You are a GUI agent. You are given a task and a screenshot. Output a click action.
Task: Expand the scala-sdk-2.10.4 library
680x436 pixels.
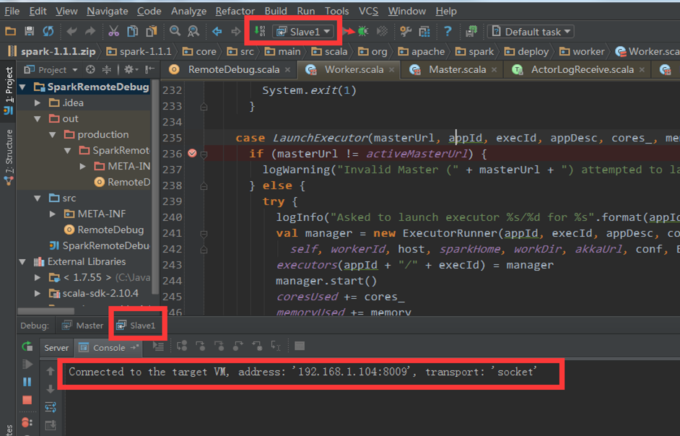tap(38, 293)
